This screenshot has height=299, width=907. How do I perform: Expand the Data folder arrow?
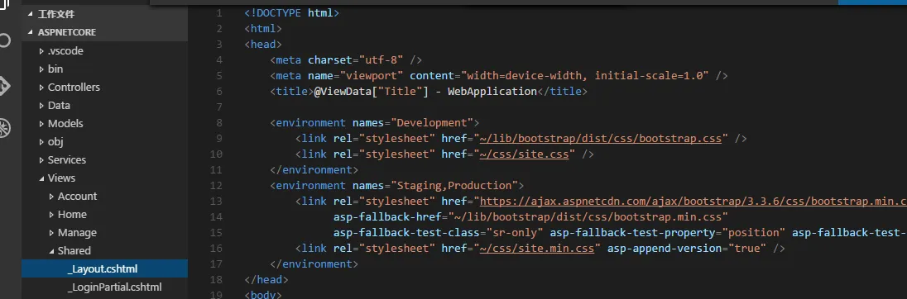tap(41, 106)
